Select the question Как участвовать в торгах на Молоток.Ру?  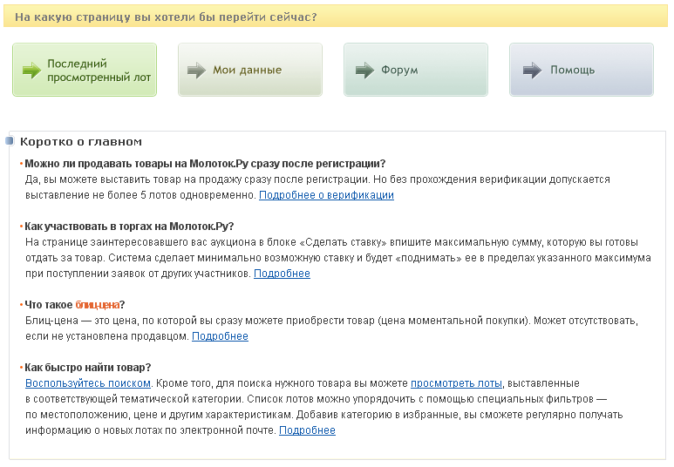click(129, 227)
